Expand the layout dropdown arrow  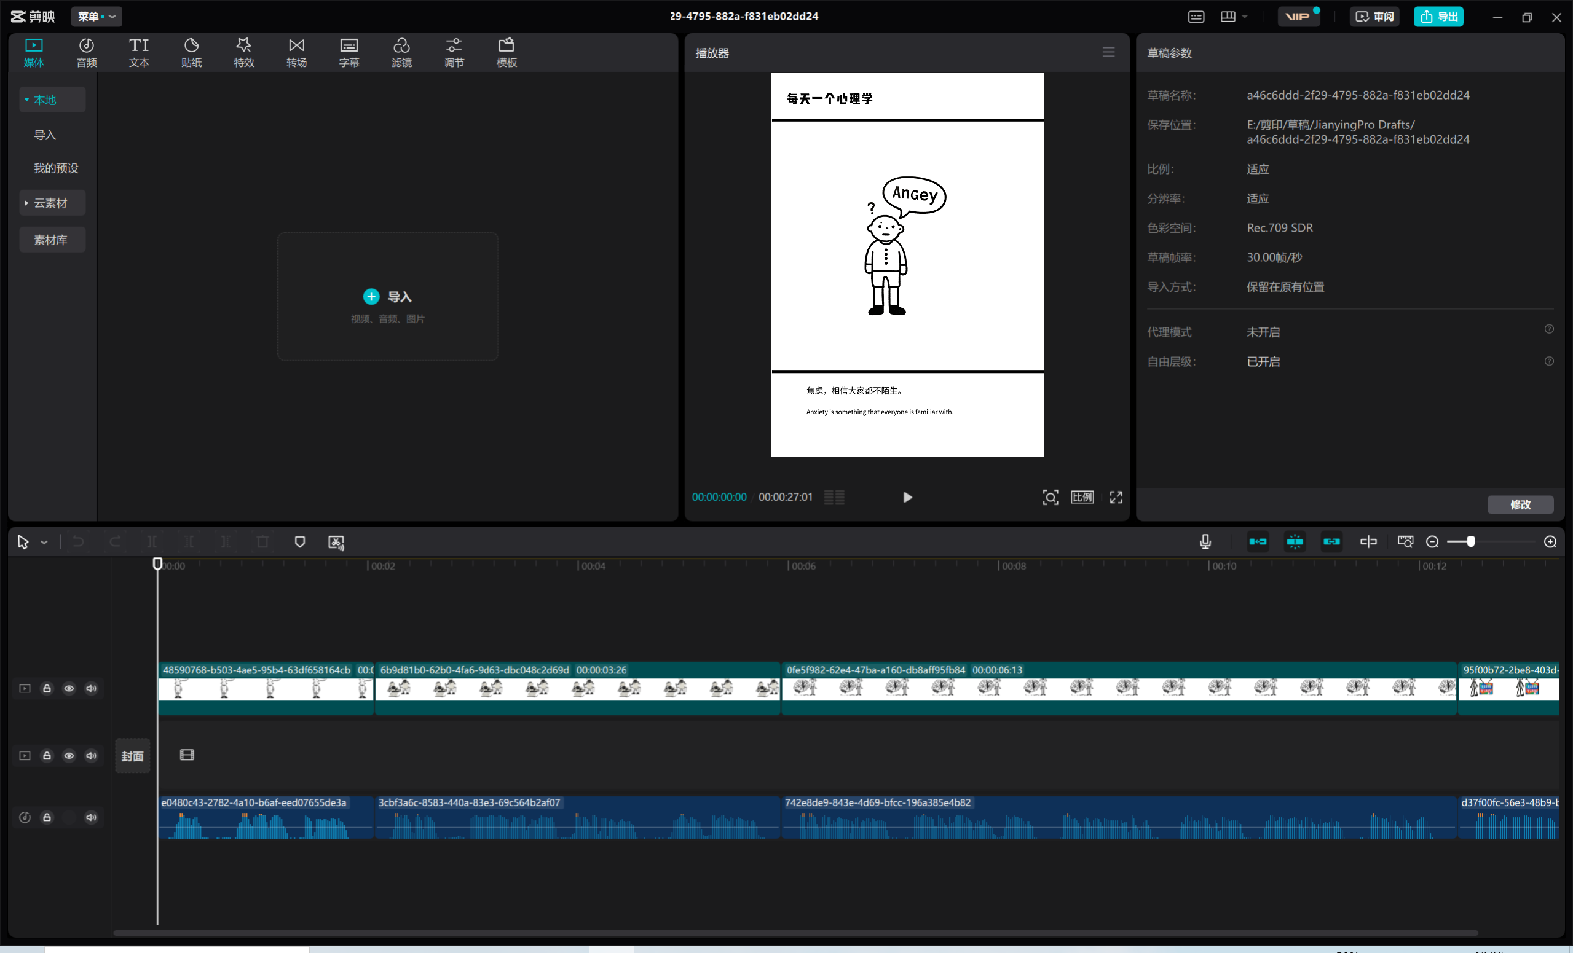1244,17
